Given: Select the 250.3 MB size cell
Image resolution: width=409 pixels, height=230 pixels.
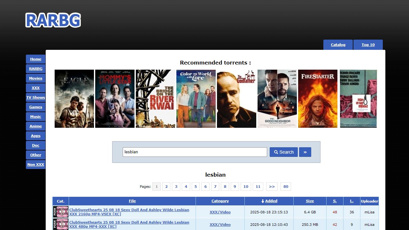Looking at the screenshot, I should pos(310,225).
